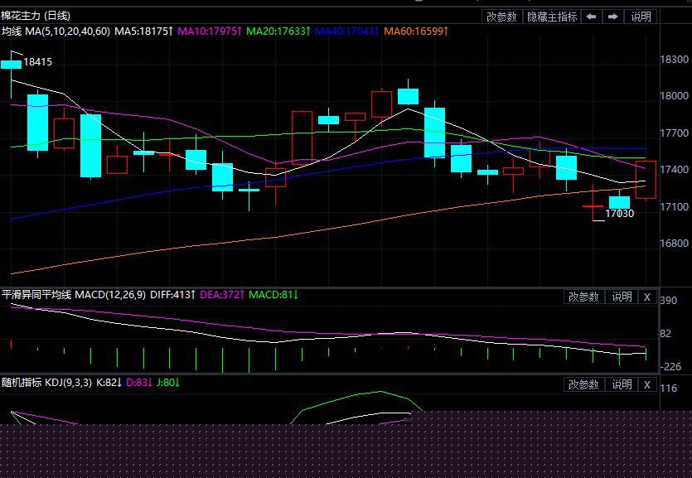This screenshot has height=478, width=692.
Task: Click the left arrow button in the top toolbar
Action: tap(592, 17)
